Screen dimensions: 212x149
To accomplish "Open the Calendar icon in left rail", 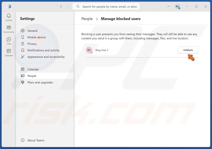I will [x=9, y=53].
